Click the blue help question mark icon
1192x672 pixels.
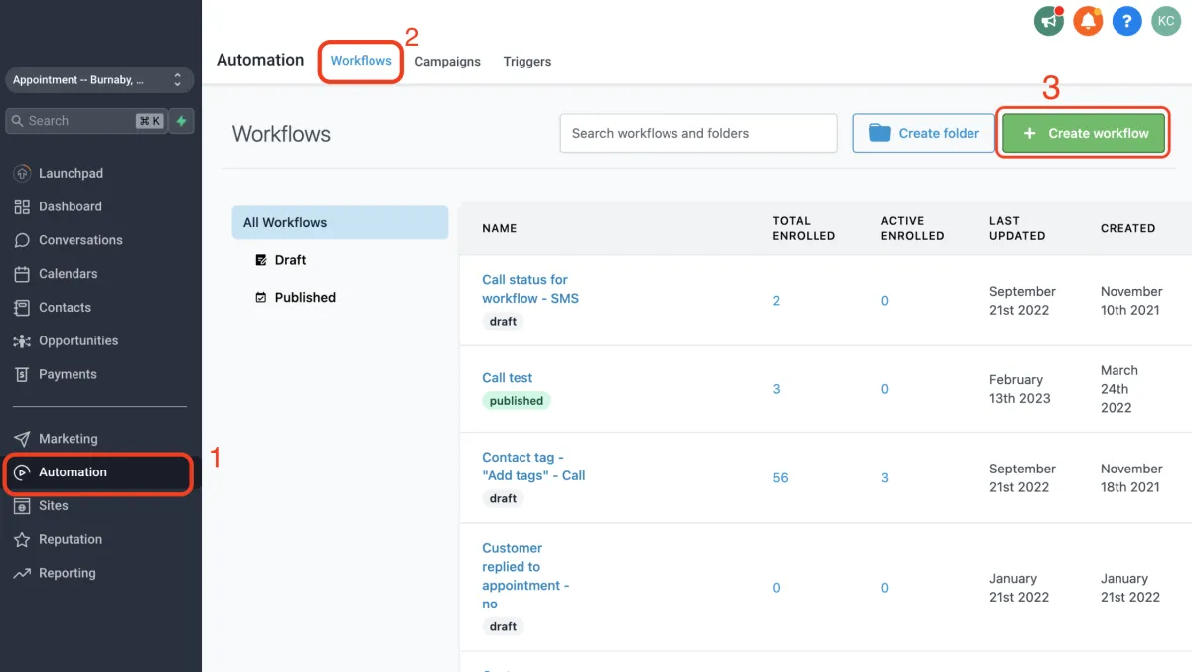(1126, 20)
